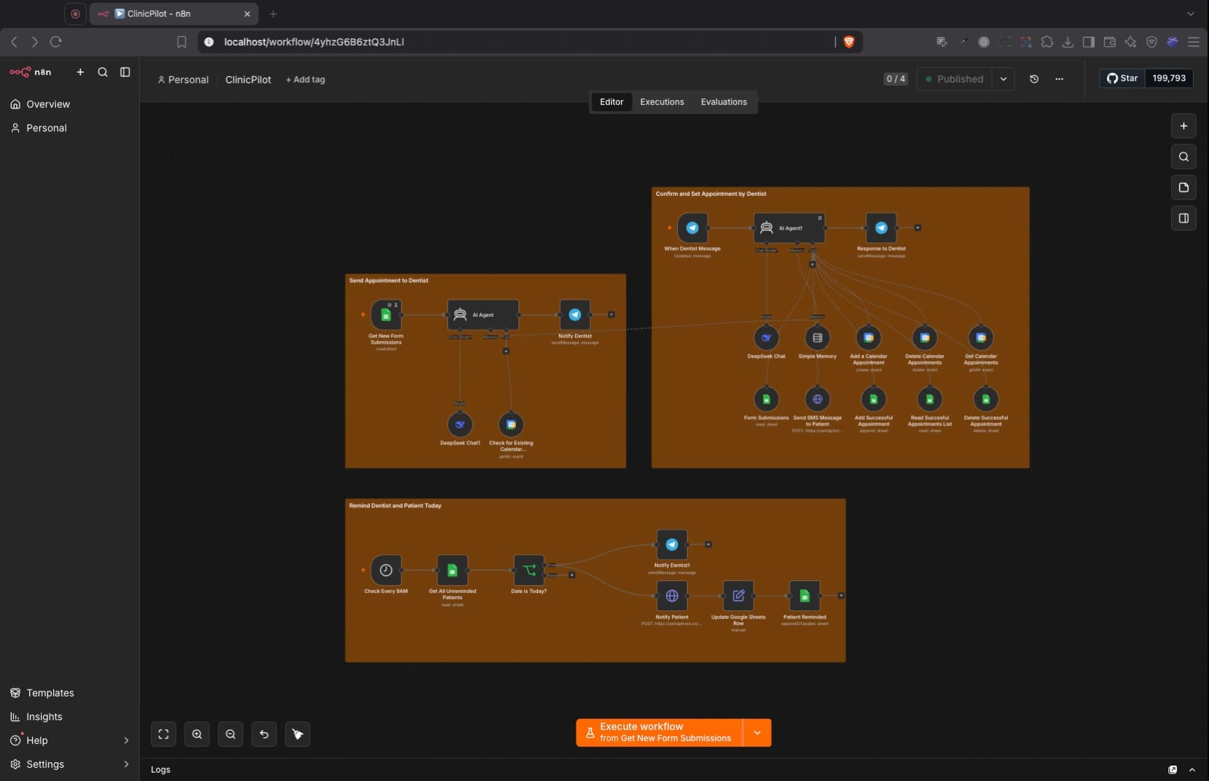Click the DeepSeek Chat1 model node
Viewport: 1209px width, 781px height.
coord(460,424)
